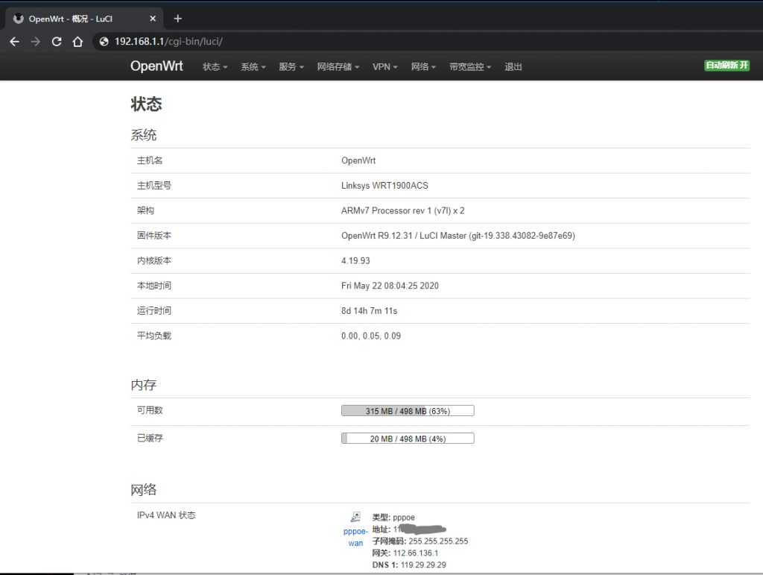The width and height of the screenshot is (763, 575).
Task: Click the 已缓存 row label
Action: (x=150, y=439)
